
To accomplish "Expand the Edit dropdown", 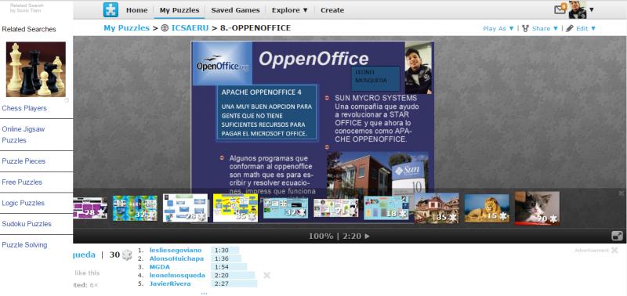I will pyautogui.click(x=581, y=28).
